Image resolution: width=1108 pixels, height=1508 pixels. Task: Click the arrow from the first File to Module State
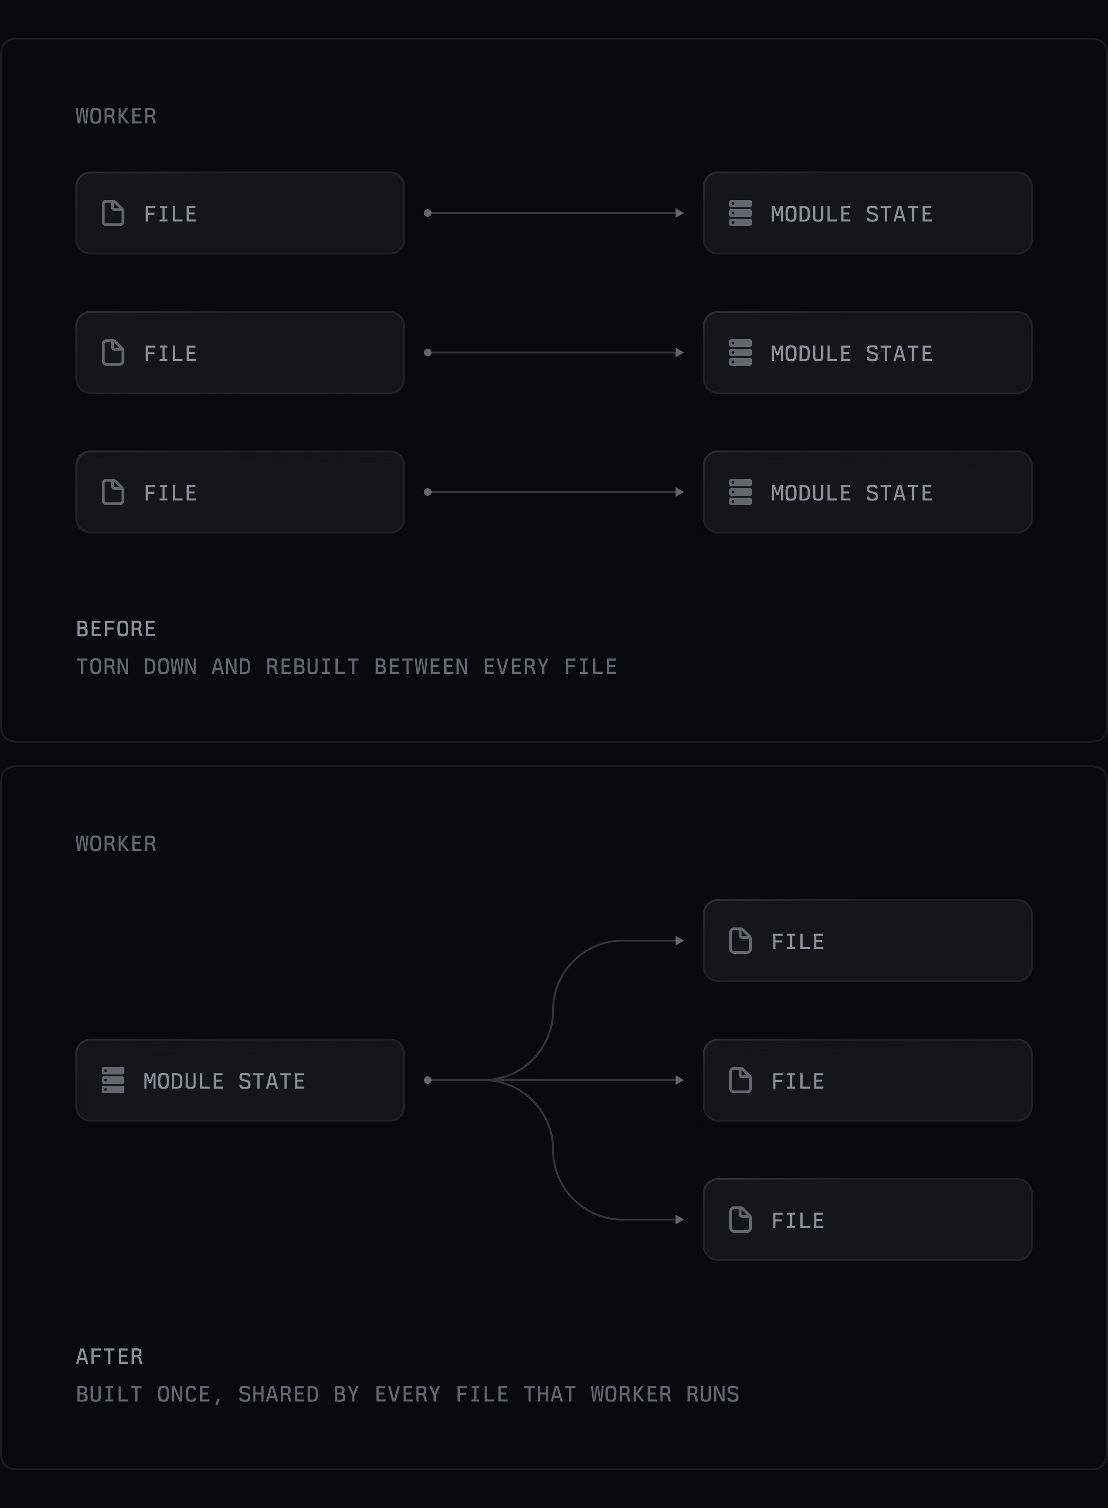554,213
